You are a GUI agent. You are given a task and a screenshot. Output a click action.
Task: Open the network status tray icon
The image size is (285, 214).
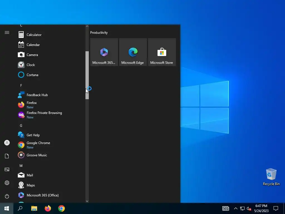point(242,208)
